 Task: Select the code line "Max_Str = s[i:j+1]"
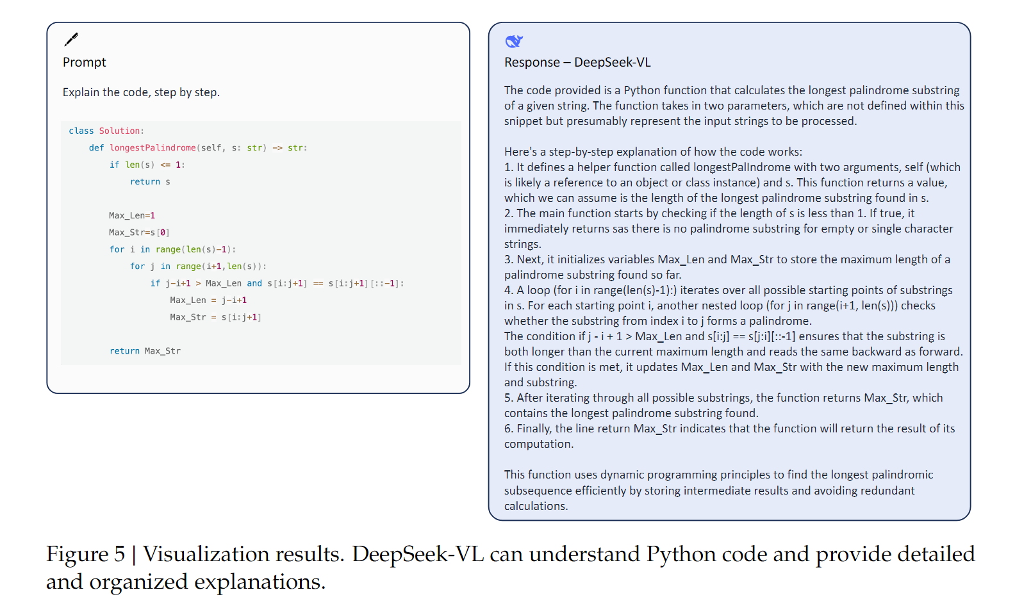pos(215,317)
